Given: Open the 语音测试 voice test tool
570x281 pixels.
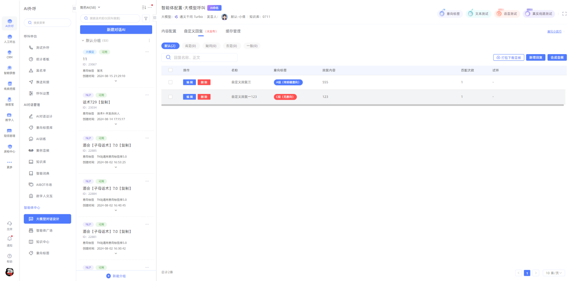Looking at the screenshot, I should point(507,14).
